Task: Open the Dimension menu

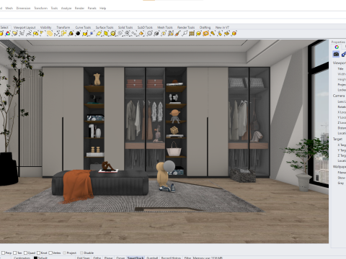Action: [23, 8]
